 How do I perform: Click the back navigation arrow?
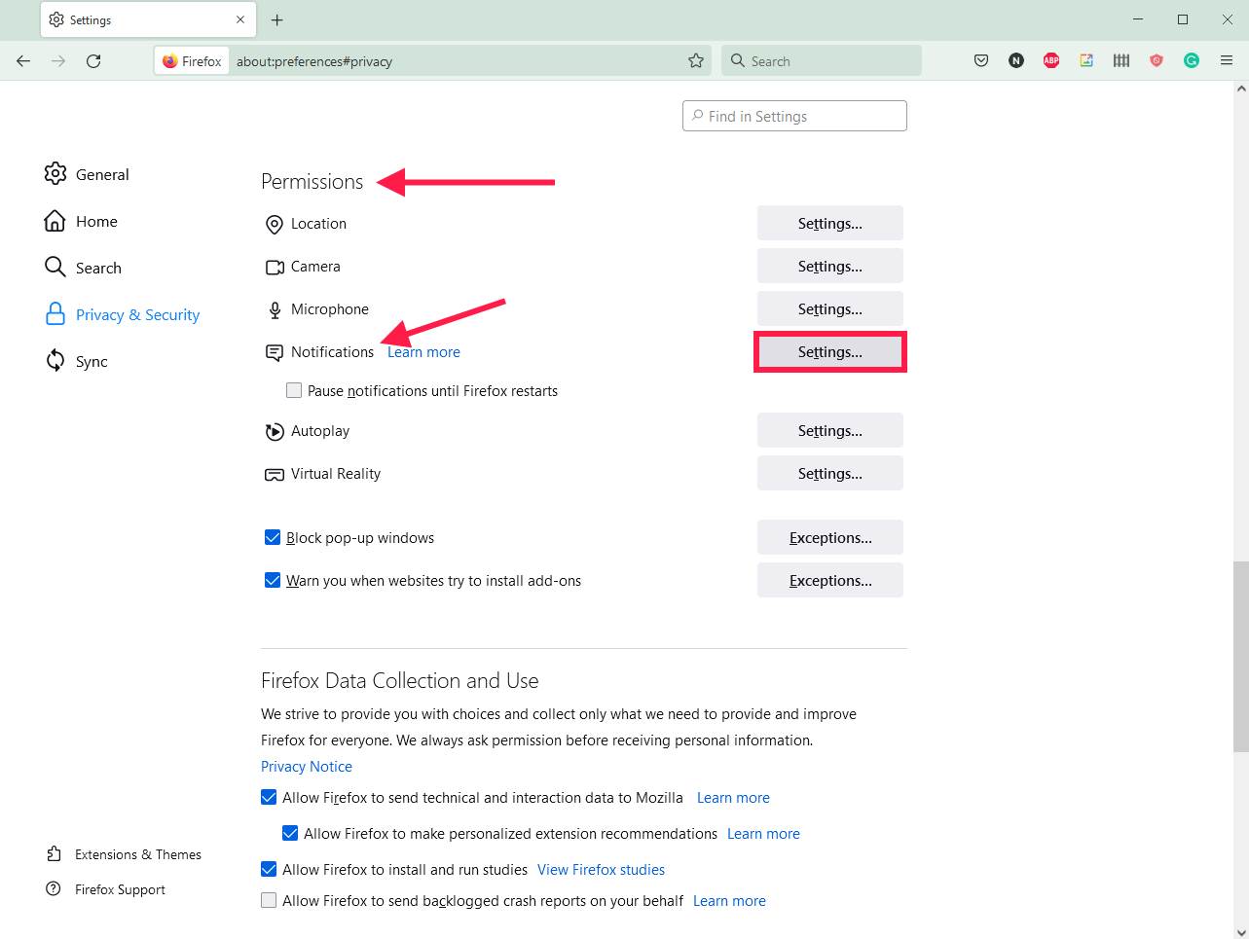click(23, 60)
